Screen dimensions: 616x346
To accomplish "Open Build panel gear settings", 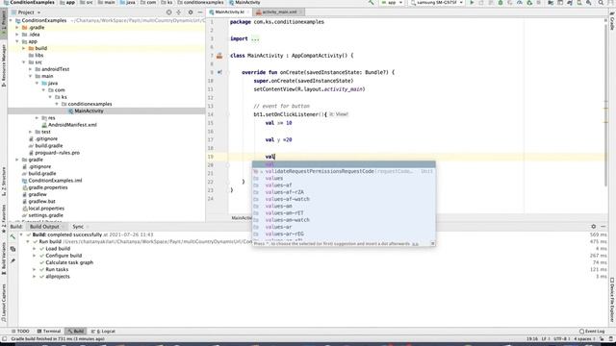I will [594, 227].
